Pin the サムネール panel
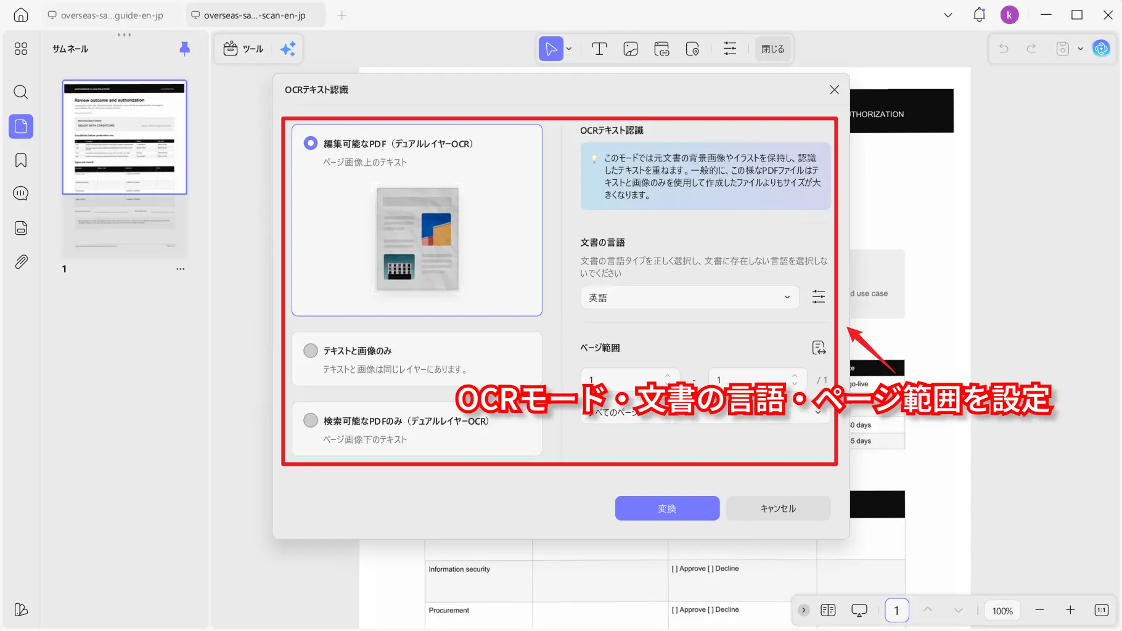Screen dimensions: 1122x631 click(x=184, y=49)
